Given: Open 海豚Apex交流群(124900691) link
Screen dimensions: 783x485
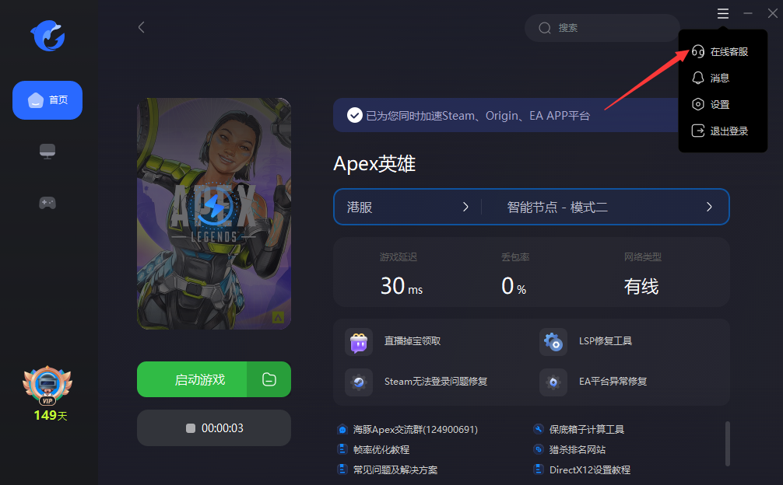Looking at the screenshot, I should point(416,430).
